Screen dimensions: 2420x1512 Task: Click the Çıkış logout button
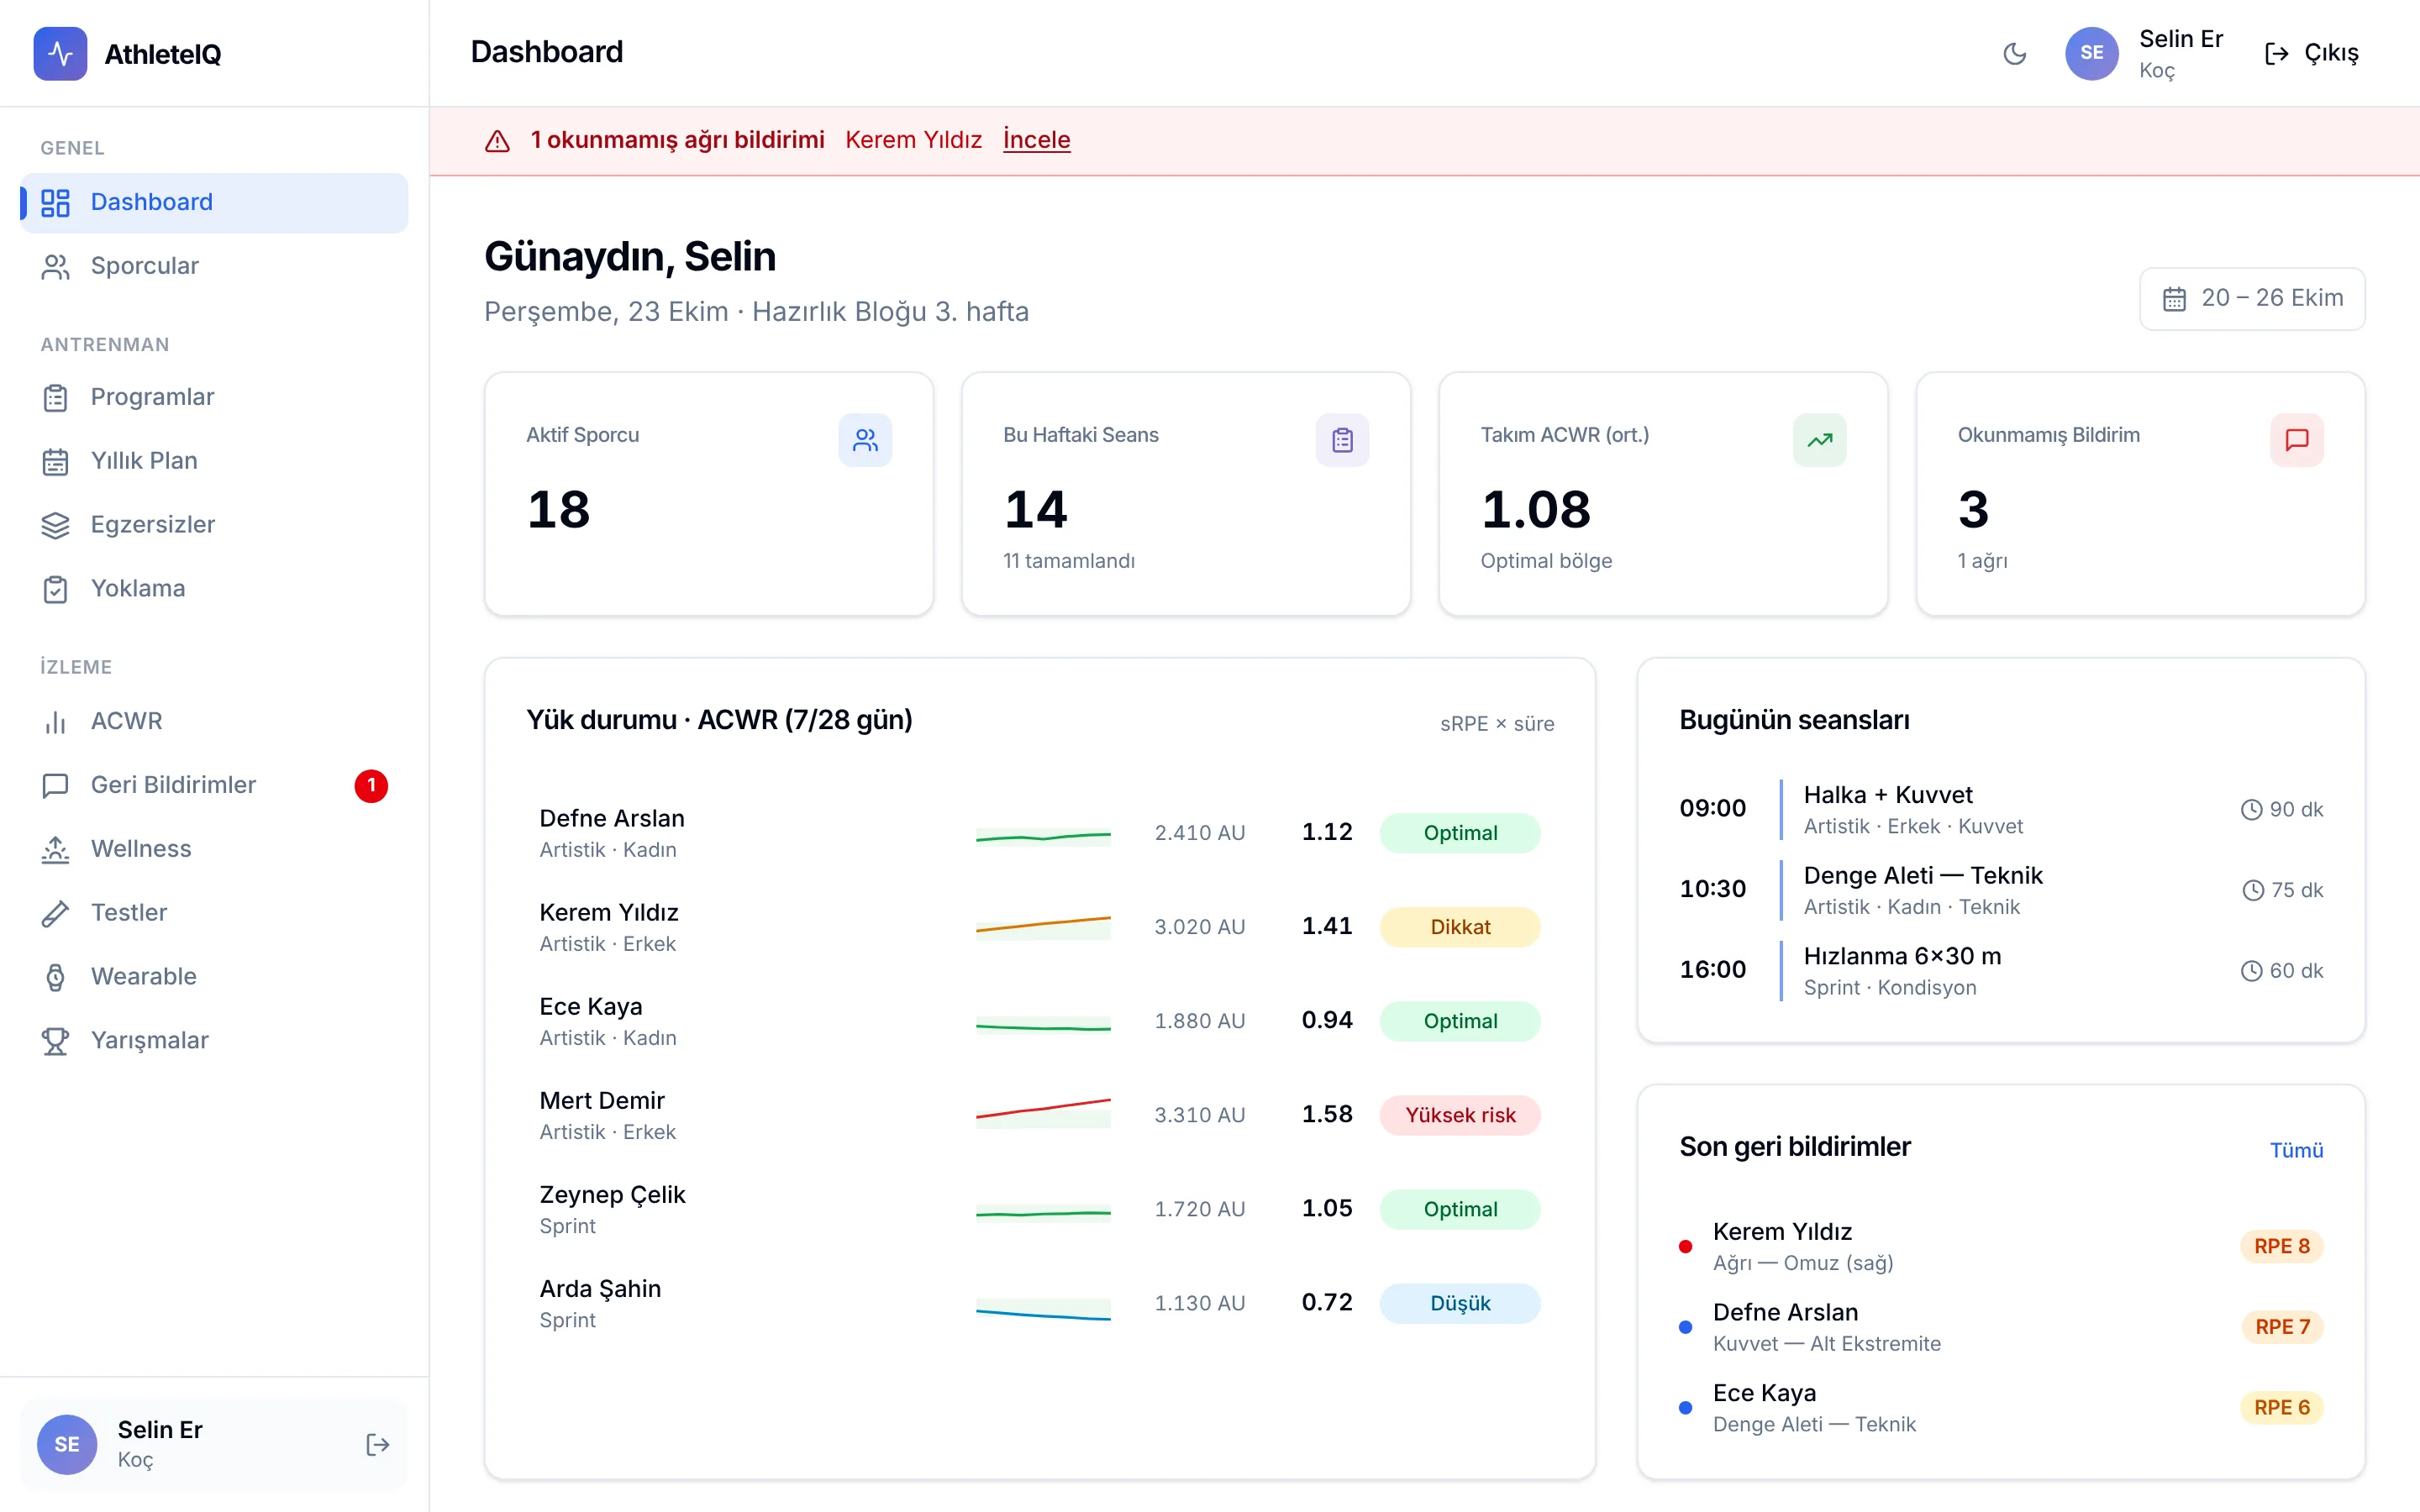pyautogui.click(x=2312, y=53)
